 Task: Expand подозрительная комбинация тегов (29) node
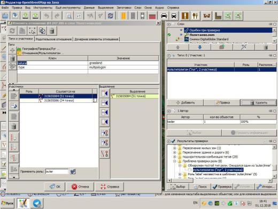175,156
